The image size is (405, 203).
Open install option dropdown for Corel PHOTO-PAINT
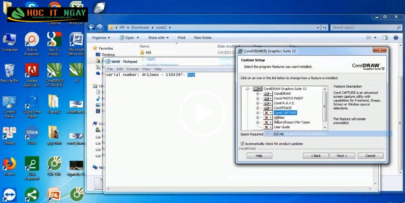click(268, 98)
